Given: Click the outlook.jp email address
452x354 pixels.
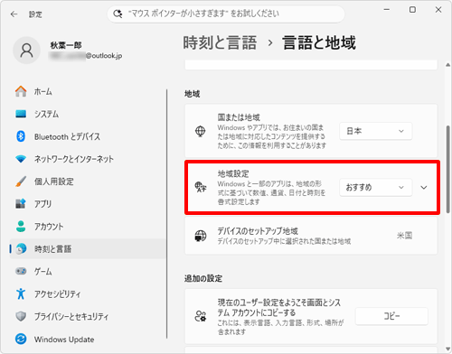Looking at the screenshot, I should (86, 56).
